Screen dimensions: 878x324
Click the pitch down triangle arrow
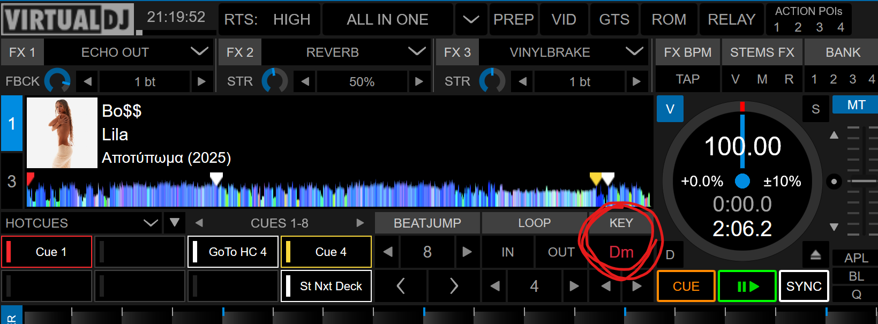pos(834,227)
